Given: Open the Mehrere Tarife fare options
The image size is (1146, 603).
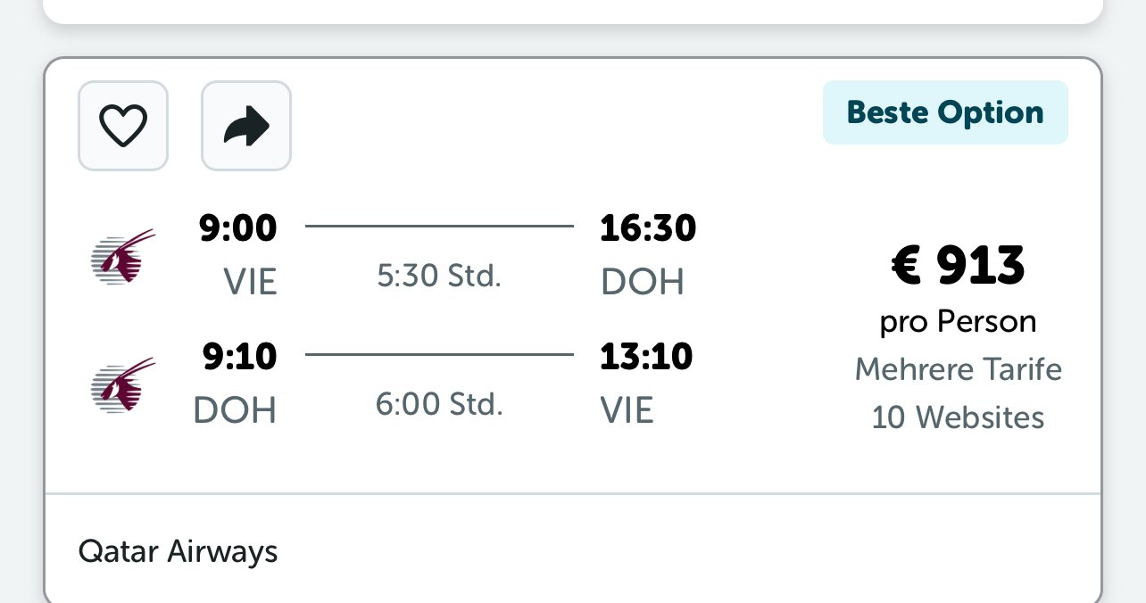Looking at the screenshot, I should 959,369.
